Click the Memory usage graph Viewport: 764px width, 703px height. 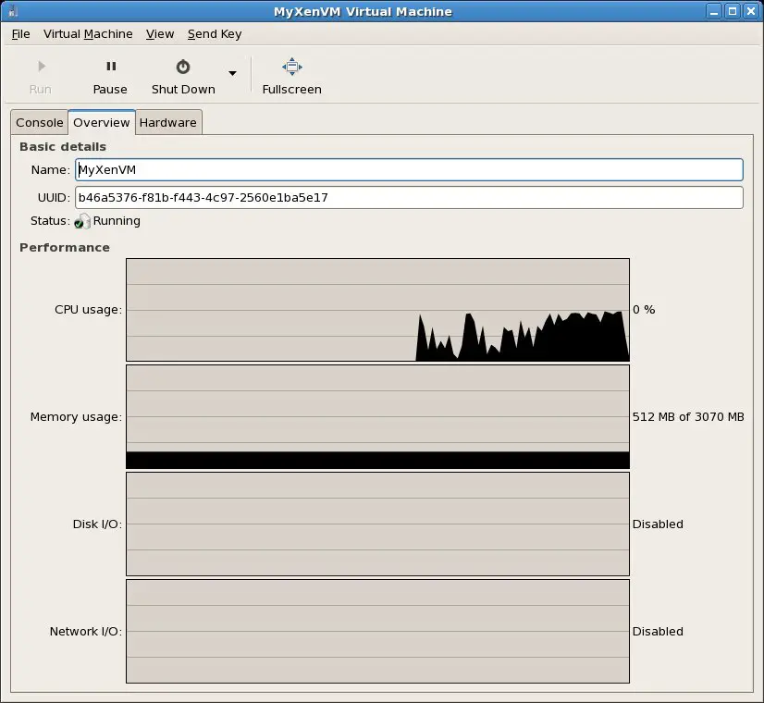377,416
